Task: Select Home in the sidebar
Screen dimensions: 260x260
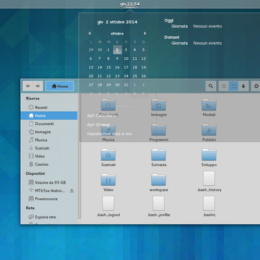Action: pyautogui.click(x=49, y=116)
